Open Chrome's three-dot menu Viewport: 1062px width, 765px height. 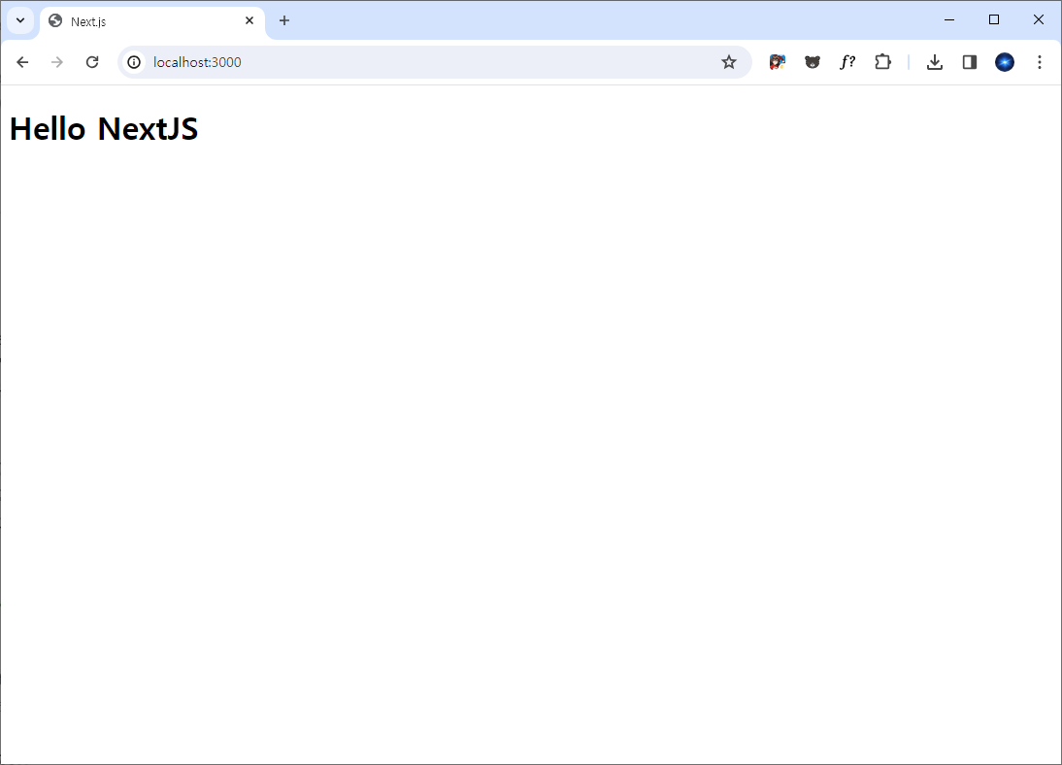point(1040,62)
